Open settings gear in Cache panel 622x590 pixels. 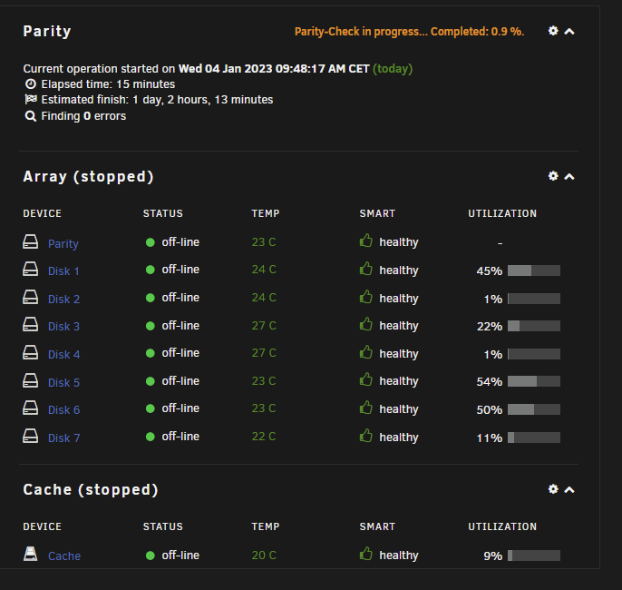click(553, 488)
